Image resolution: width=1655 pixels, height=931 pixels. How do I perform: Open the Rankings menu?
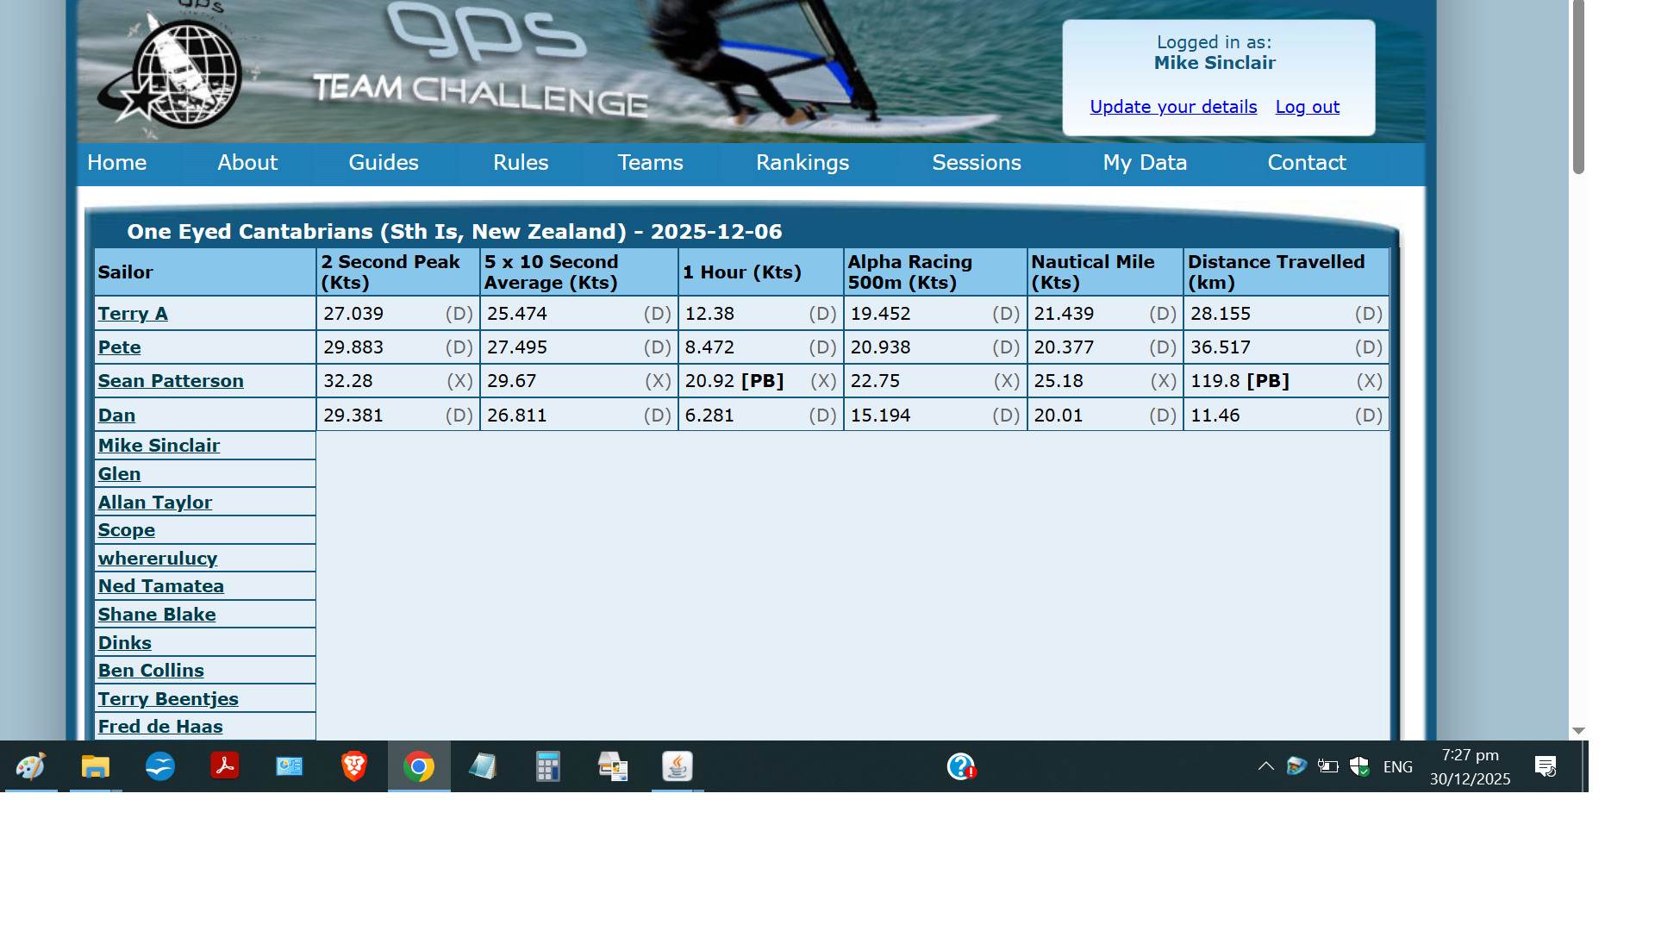click(802, 163)
